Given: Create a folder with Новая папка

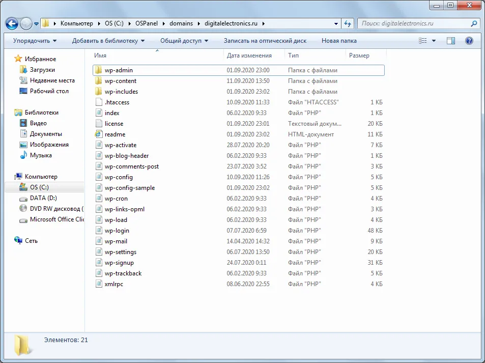Looking at the screenshot, I should pos(339,41).
